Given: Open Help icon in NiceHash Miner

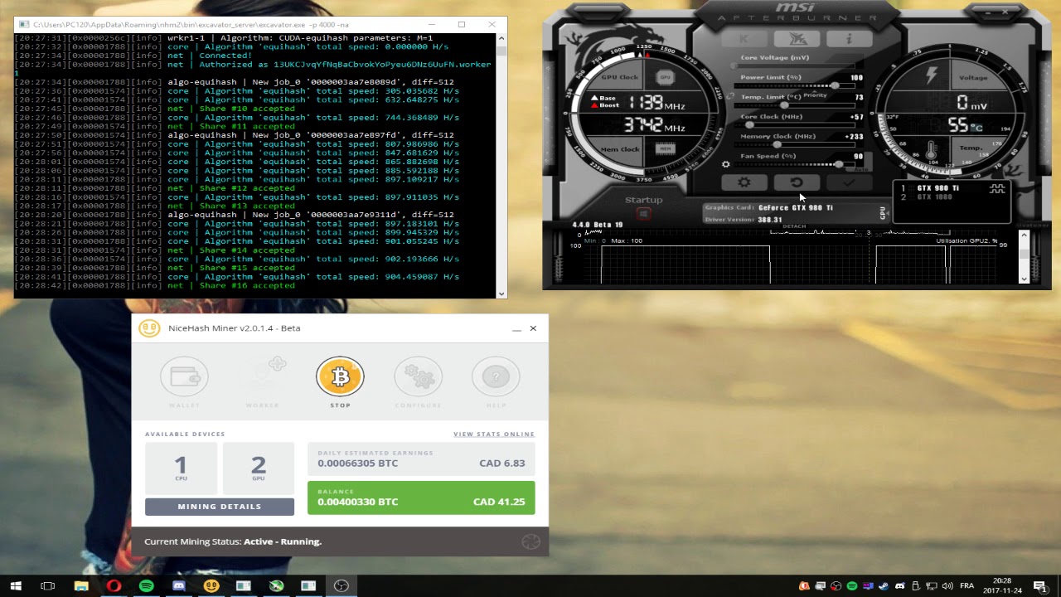Looking at the screenshot, I should [x=496, y=377].
